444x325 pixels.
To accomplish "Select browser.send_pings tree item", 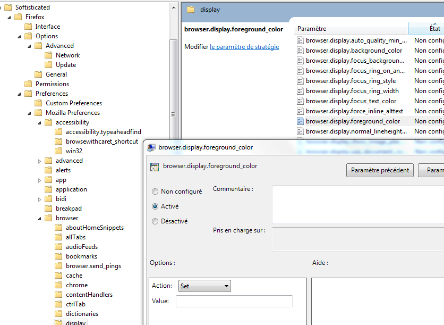I will [93, 266].
